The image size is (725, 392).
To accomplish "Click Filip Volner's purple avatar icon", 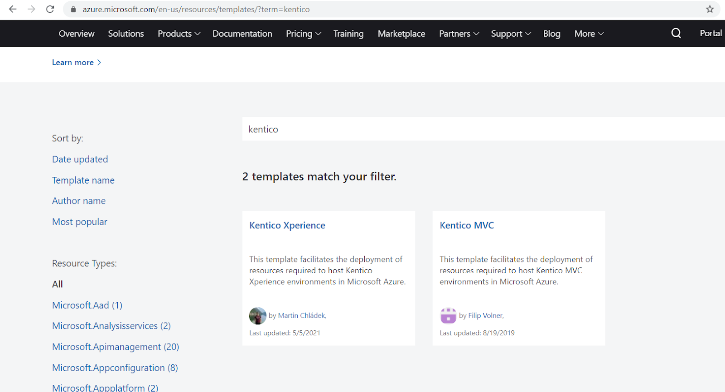I will (x=448, y=316).
